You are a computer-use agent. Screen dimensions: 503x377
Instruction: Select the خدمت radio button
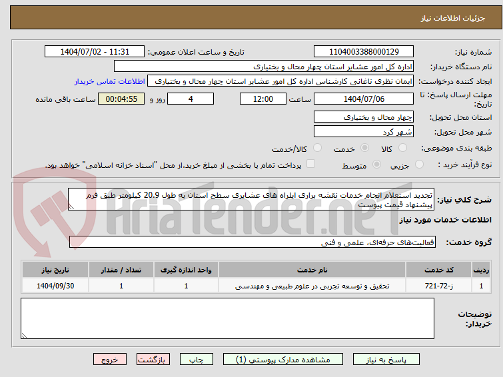(x=364, y=148)
